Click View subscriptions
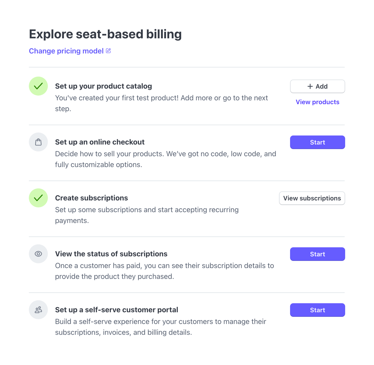Screen dimensions: 374x365 point(312,198)
